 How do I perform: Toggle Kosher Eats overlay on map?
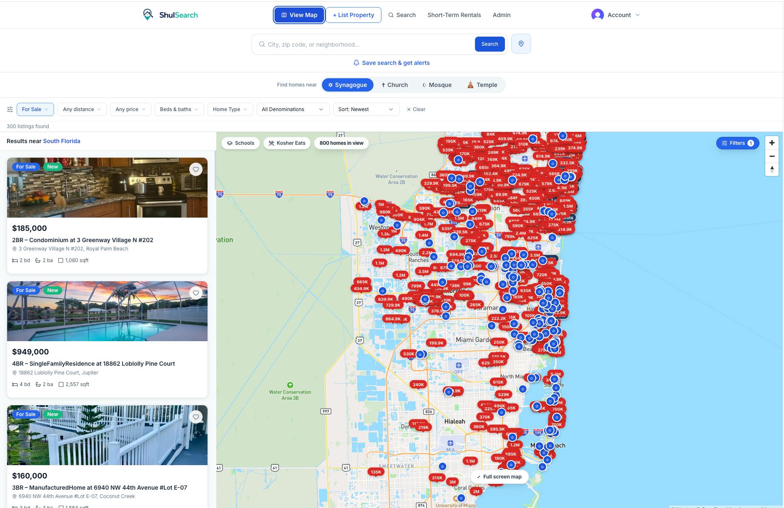point(287,143)
